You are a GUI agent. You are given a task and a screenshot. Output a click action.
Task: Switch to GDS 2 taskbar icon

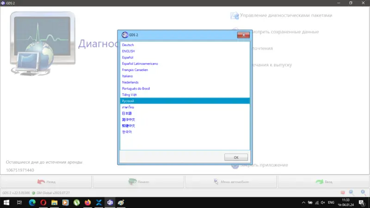[110, 202]
